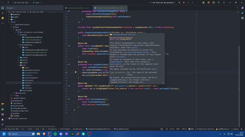
Task: Open the Project view selector dropdown
Action: [x=11, y=8]
